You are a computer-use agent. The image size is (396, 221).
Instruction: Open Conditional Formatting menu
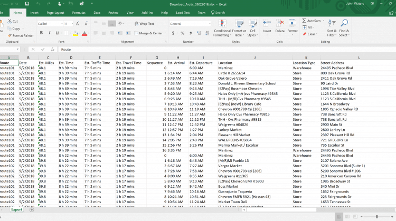pyautogui.click(x=222, y=28)
